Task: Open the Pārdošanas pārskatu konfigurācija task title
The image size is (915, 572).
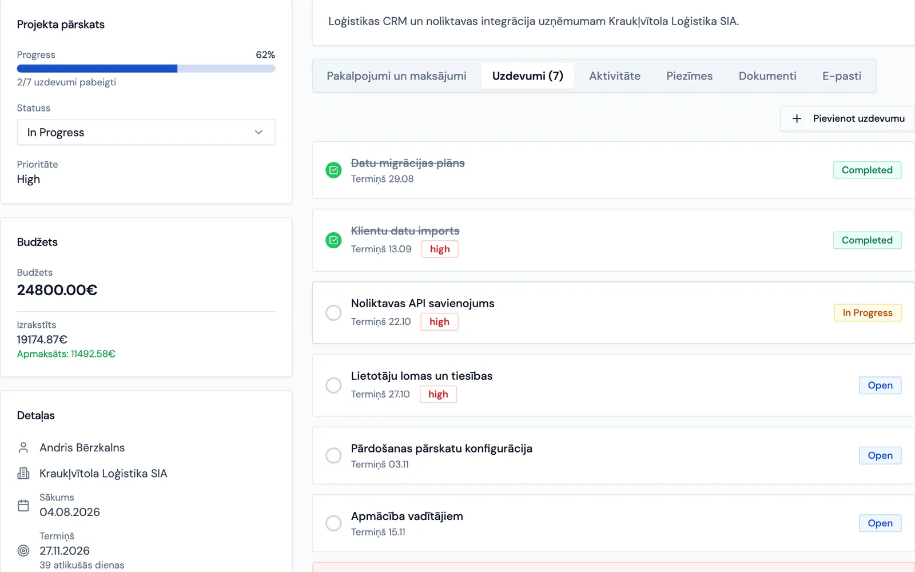Action: coord(441,448)
